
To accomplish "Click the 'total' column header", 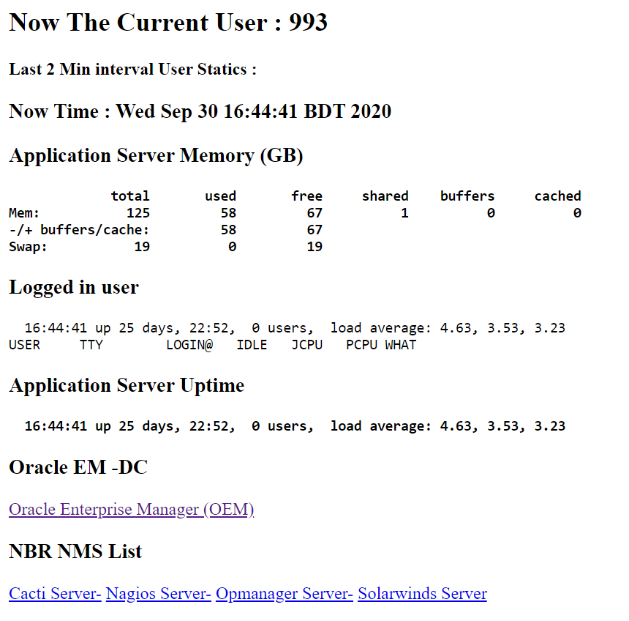I will [x=130, y=196].
